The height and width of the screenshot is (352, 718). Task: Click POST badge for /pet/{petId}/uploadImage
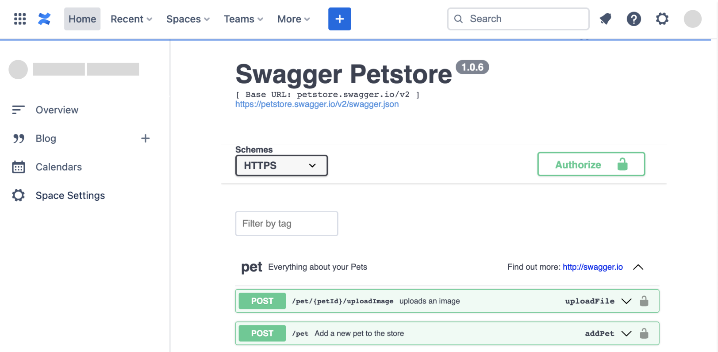pos(262,301)
